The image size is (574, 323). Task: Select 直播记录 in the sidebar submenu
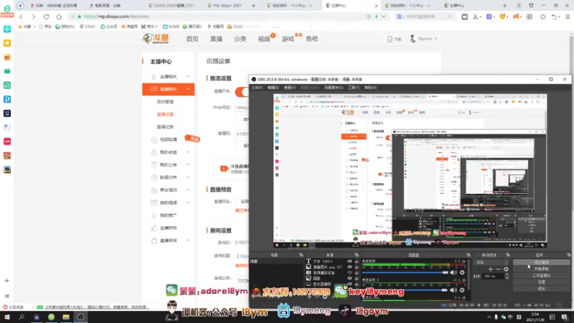coord(165,127)
